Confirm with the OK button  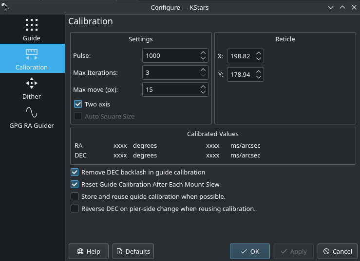click(x=250, y=251)
